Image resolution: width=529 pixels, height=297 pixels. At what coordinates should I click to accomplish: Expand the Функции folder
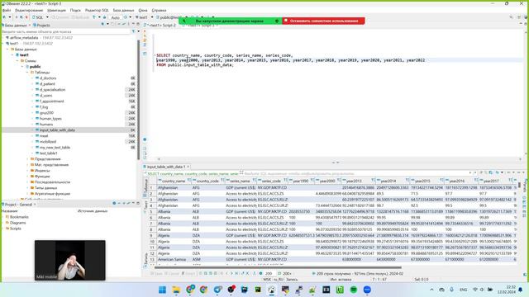[28, 176]
